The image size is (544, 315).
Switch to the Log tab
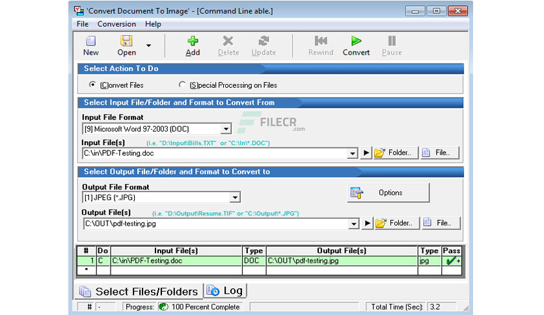225,291
